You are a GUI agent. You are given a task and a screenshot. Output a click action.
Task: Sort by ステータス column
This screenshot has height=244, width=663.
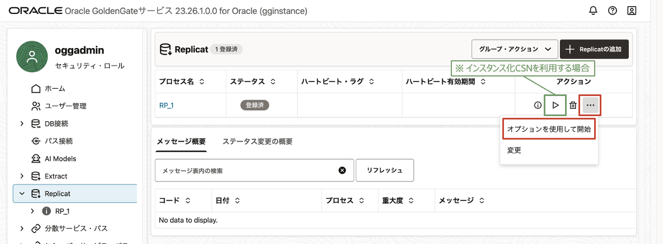tap(273, 82)
